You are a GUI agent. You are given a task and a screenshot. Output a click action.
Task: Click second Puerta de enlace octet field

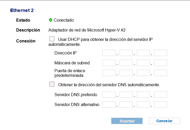coord(126,73)
